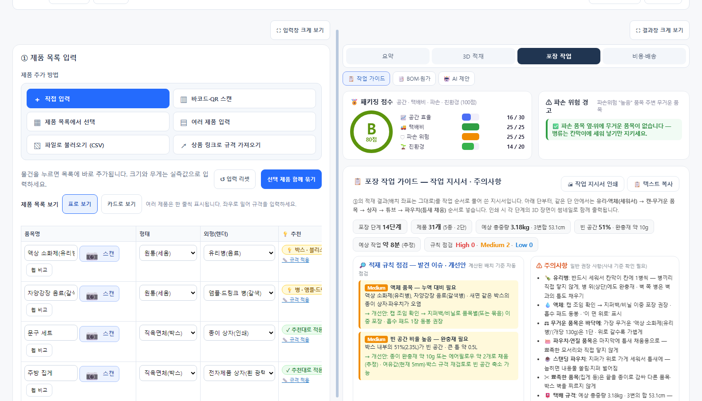Choose the 바코드·QR 스캔 input method
Viewport: 702px width, 401px height.
click(245, 98)
